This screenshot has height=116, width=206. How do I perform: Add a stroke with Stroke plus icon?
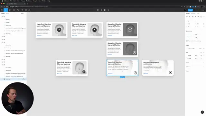[x=204, y=63]
